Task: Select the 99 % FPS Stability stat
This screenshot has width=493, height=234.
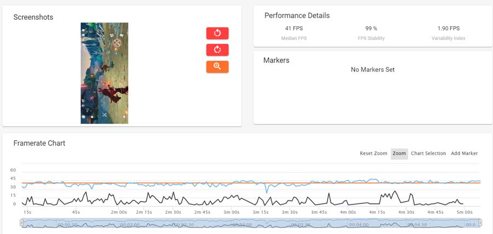Action: (371, 28)
